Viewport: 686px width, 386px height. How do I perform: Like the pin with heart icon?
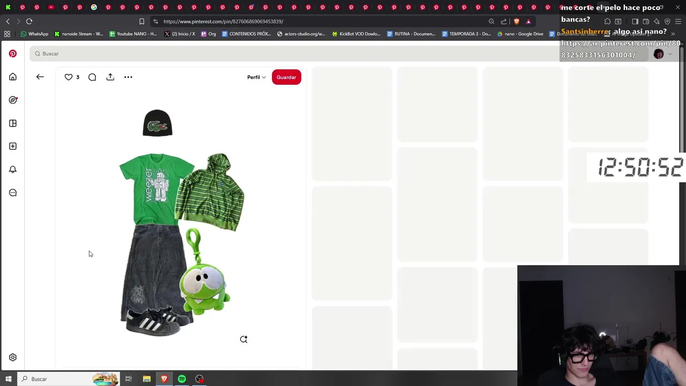tap(69, 77)
